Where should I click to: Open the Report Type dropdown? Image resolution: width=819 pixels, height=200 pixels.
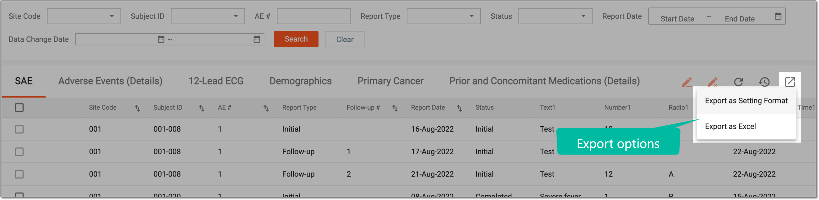[x=444, y=16]
